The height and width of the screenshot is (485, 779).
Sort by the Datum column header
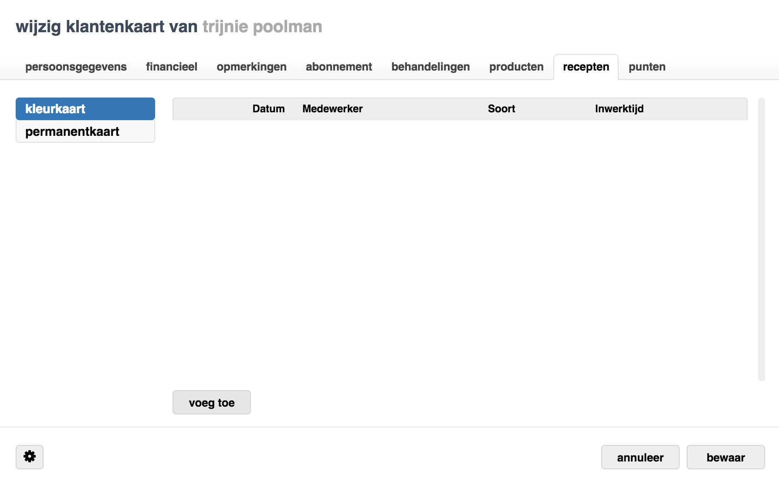coord(268,109)
